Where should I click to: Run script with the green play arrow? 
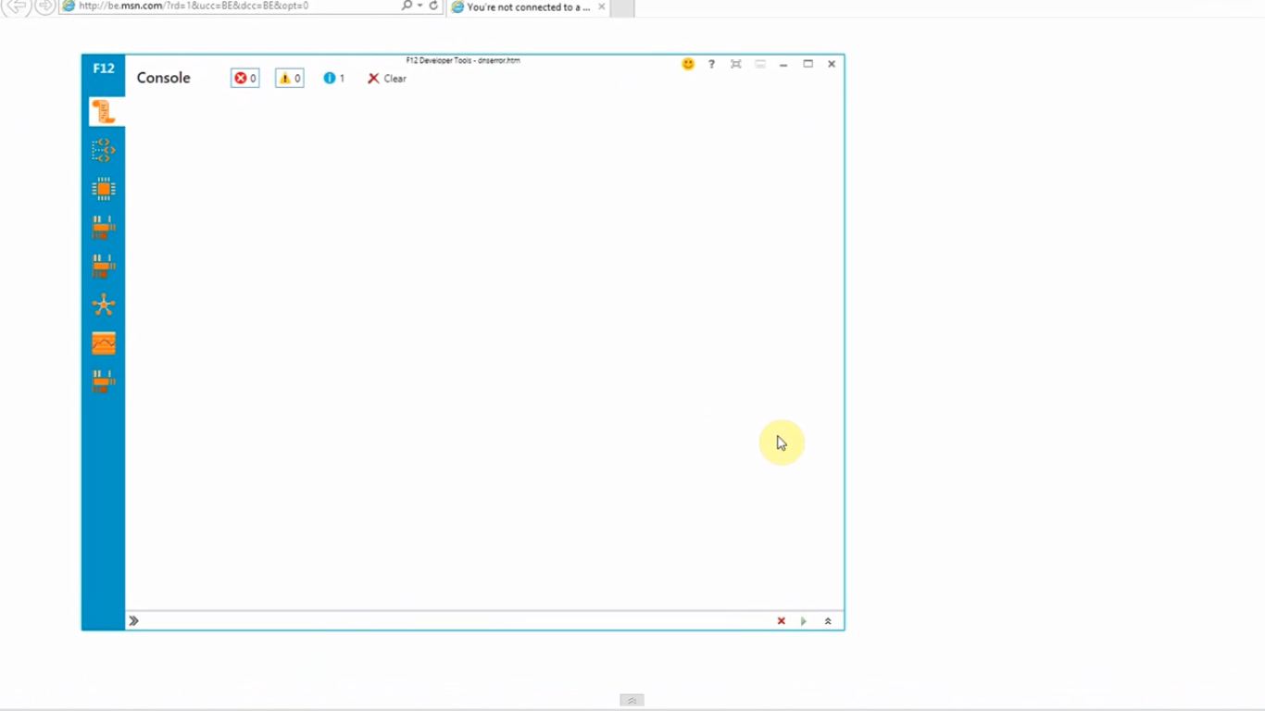pos(804,621)
